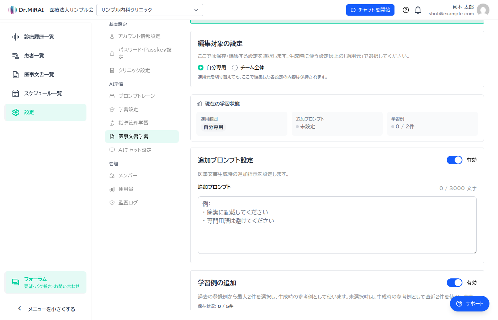Open サンプル内科クリニック clinic dropdown
The width and height of the screenshot is (498, 320).
tap(150, 10)
